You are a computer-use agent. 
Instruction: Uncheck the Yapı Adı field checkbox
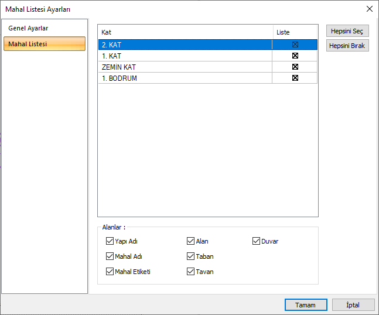pos(110,241)
